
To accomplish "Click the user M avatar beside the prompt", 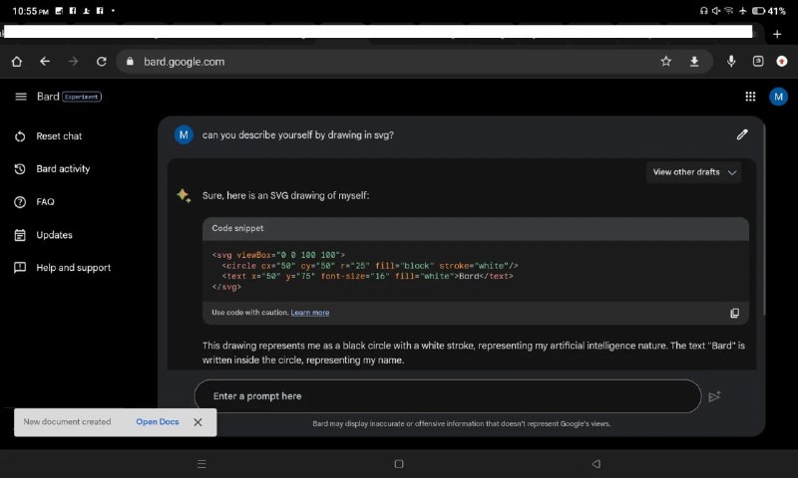I will (x=184, y=135).
